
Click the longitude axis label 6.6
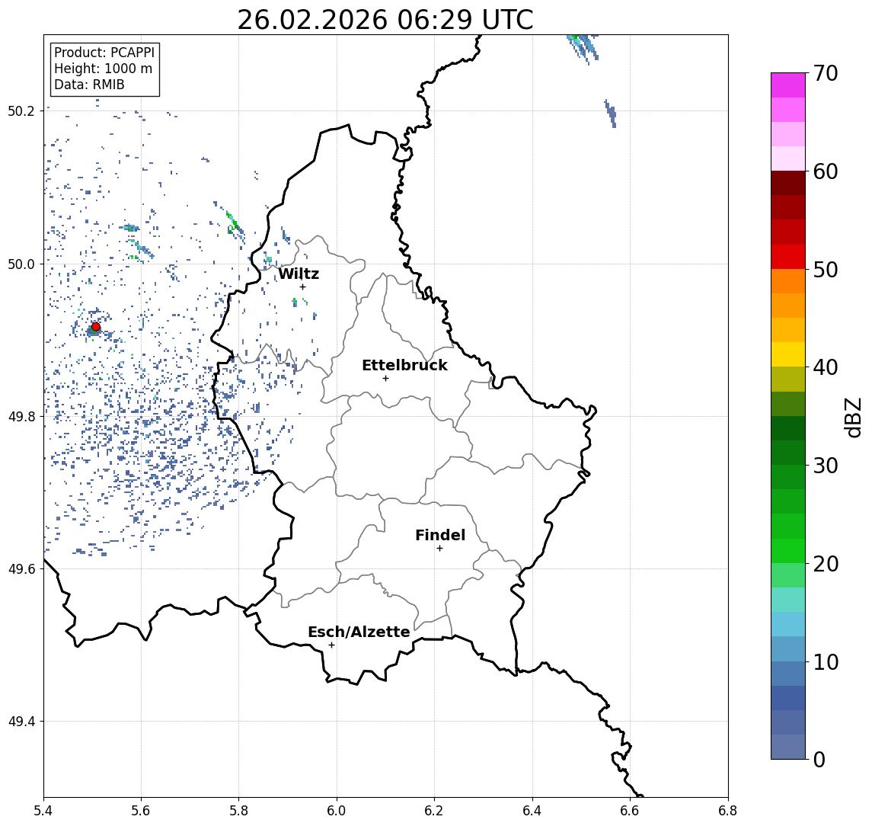point(630,811)
